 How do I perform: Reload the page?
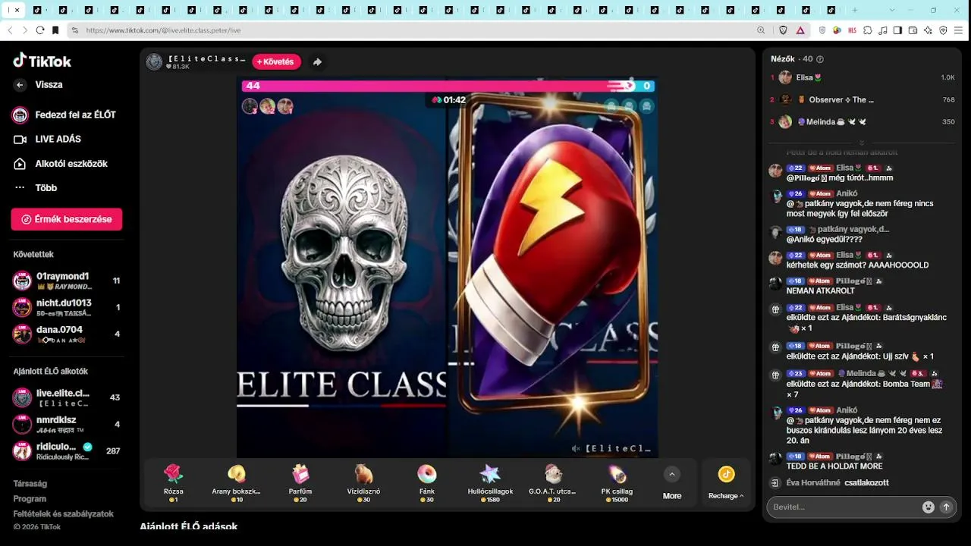click(40, 30)
